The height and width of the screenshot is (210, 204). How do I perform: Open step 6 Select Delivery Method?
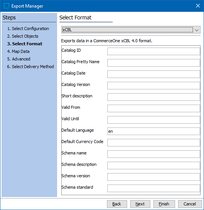click(x=30, y=67)
